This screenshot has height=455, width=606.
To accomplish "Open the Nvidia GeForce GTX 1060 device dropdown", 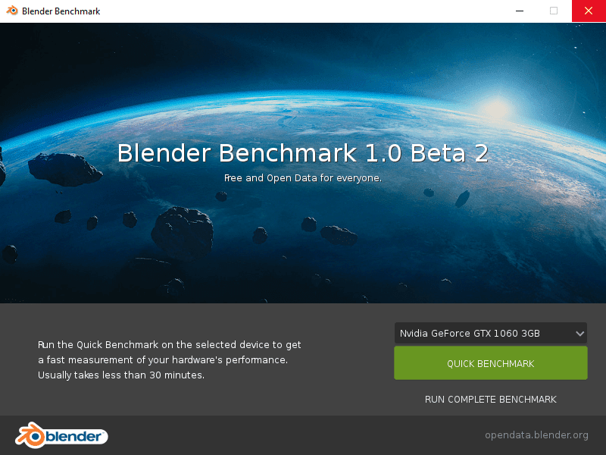I will [490, 333].
